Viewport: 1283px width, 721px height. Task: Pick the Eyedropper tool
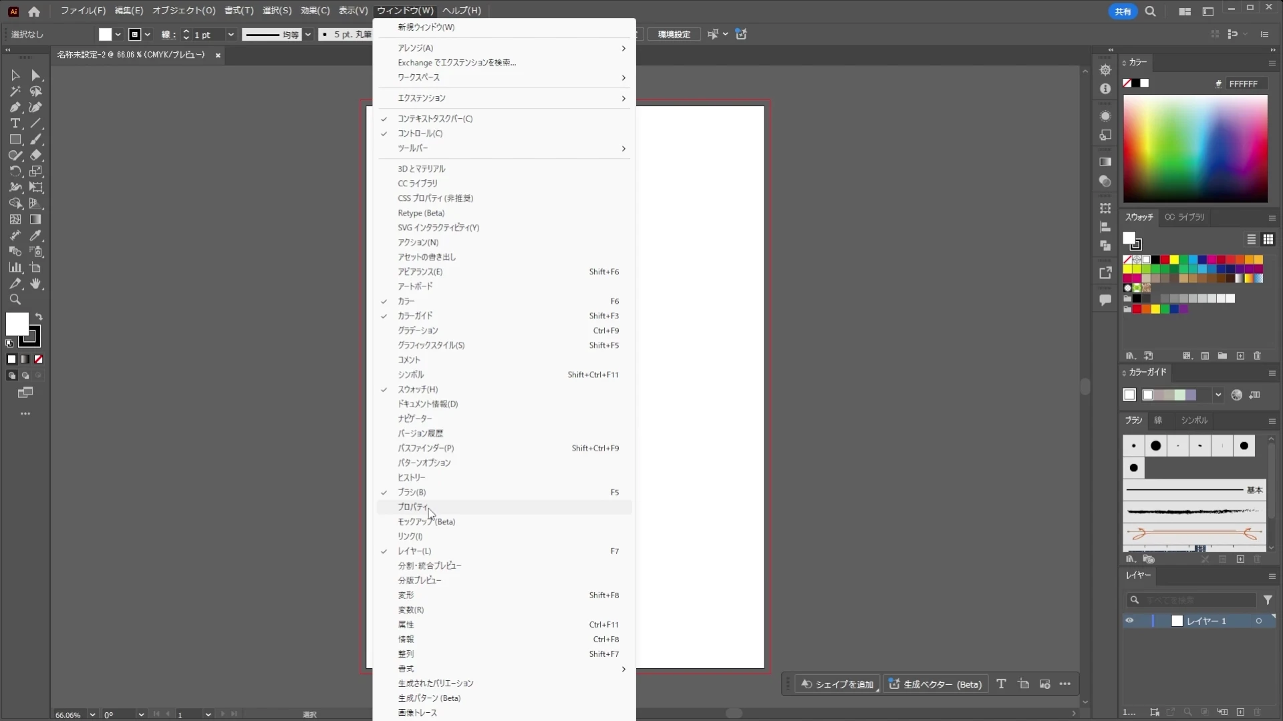(x=36, y=236)
